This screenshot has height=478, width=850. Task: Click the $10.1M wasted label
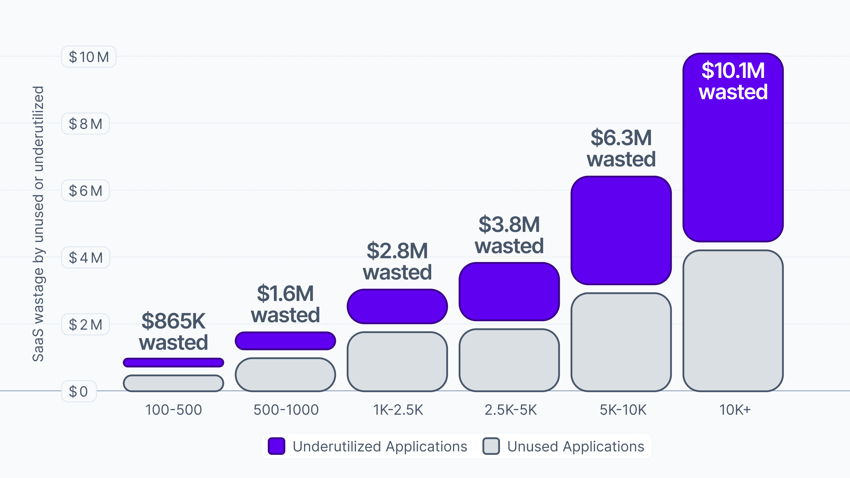[733, 81]
